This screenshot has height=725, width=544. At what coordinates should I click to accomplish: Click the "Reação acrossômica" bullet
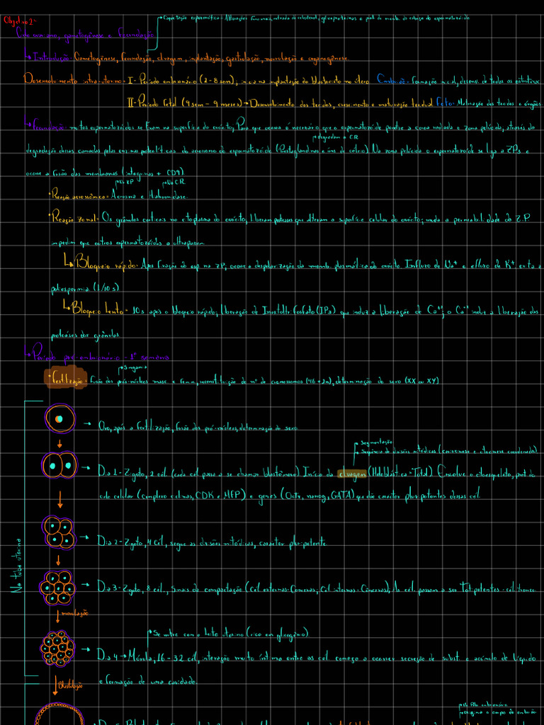[78, 196]
